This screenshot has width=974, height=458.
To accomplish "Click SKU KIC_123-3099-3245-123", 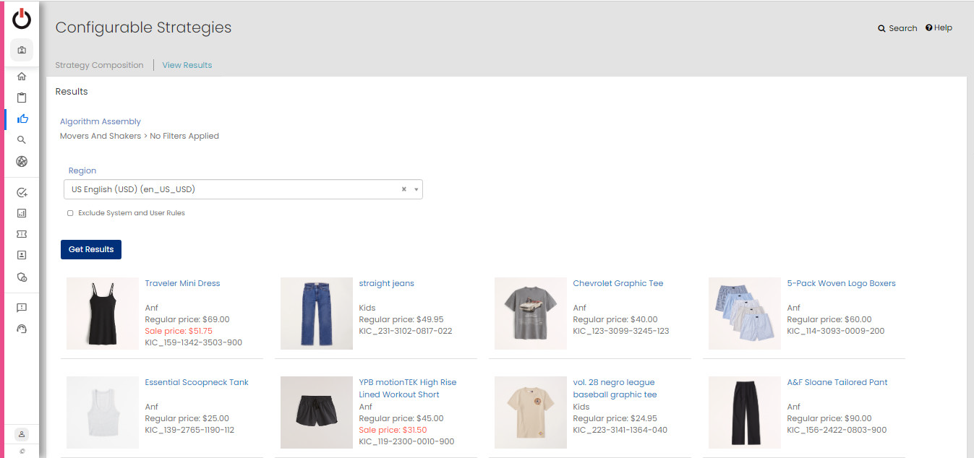I will click(x=621, y=331).
